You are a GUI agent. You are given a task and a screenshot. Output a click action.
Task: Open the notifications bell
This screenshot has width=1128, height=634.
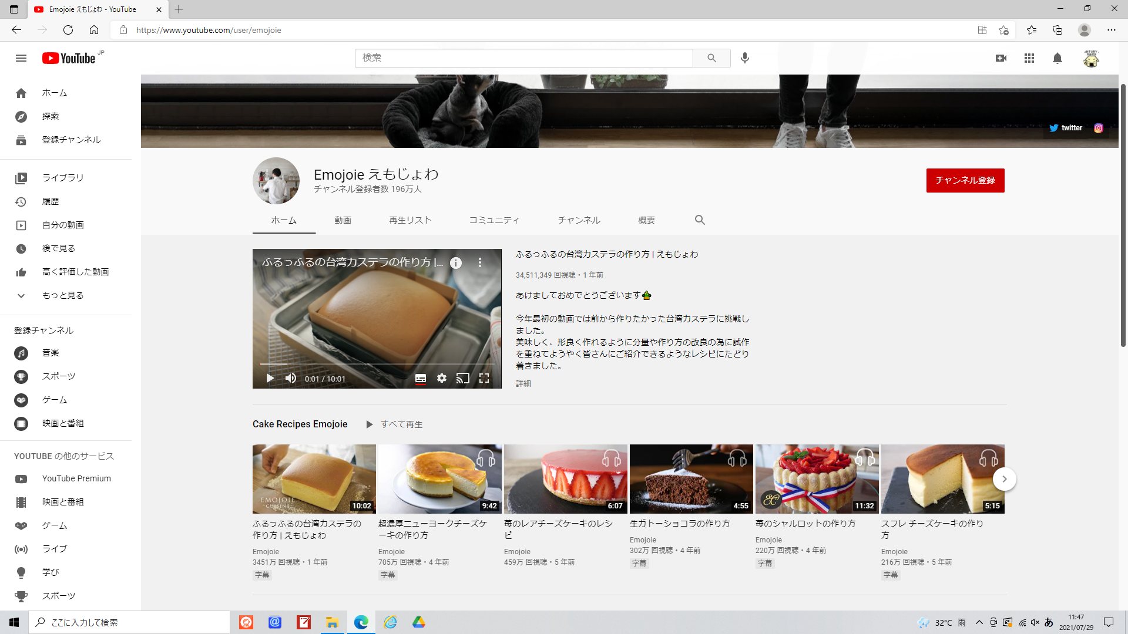1057,58
